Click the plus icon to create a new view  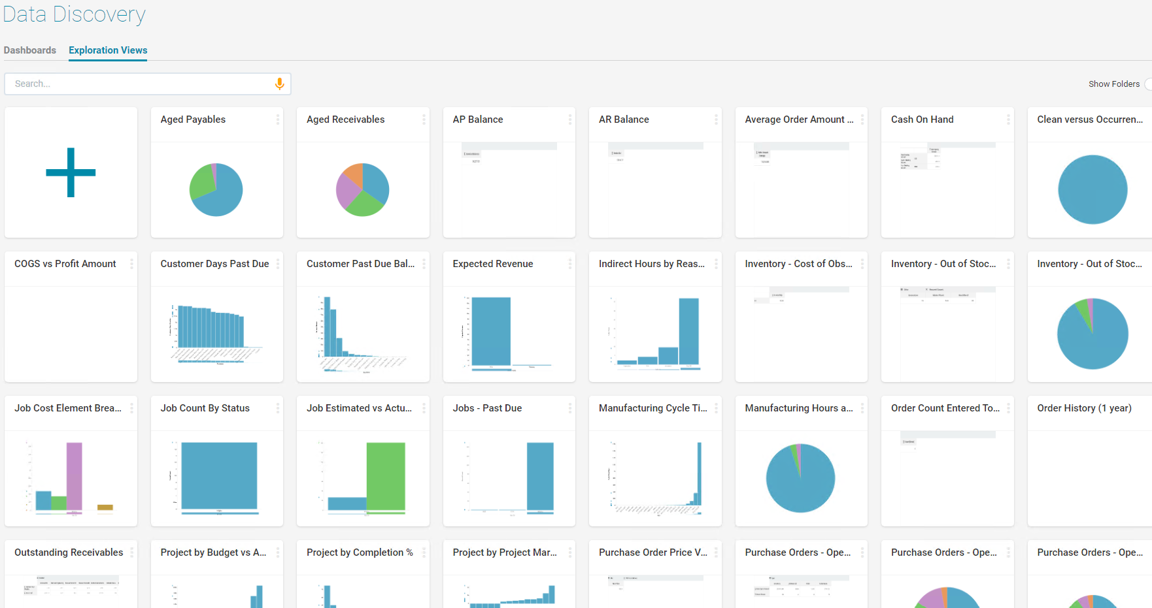[x=71, y=172]
